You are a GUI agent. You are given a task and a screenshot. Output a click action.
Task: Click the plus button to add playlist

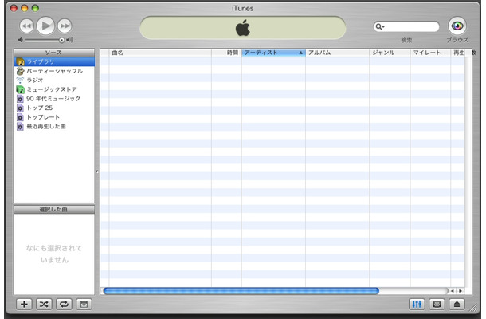click(24, 305)
